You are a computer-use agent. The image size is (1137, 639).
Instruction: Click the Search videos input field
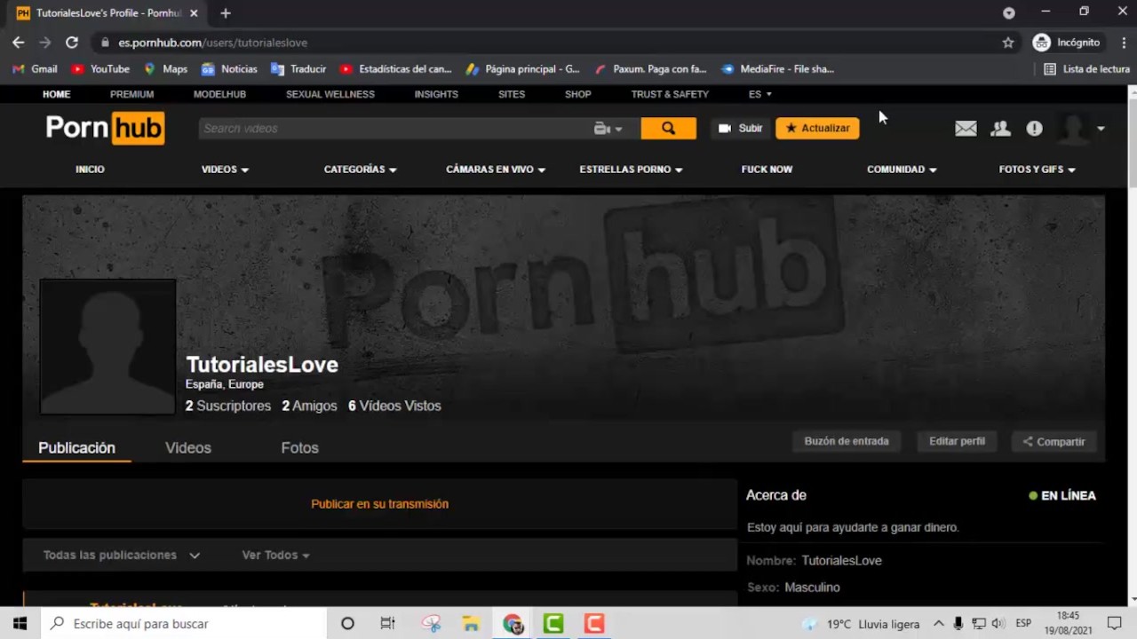[x=391, y=129]
